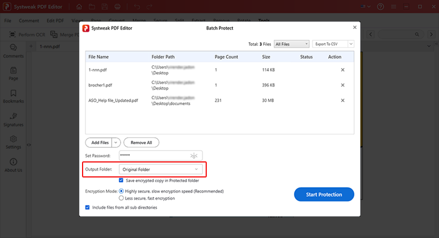Click search magnifier icon in toolbar
The image size is (439, 238).
point(417,35)
